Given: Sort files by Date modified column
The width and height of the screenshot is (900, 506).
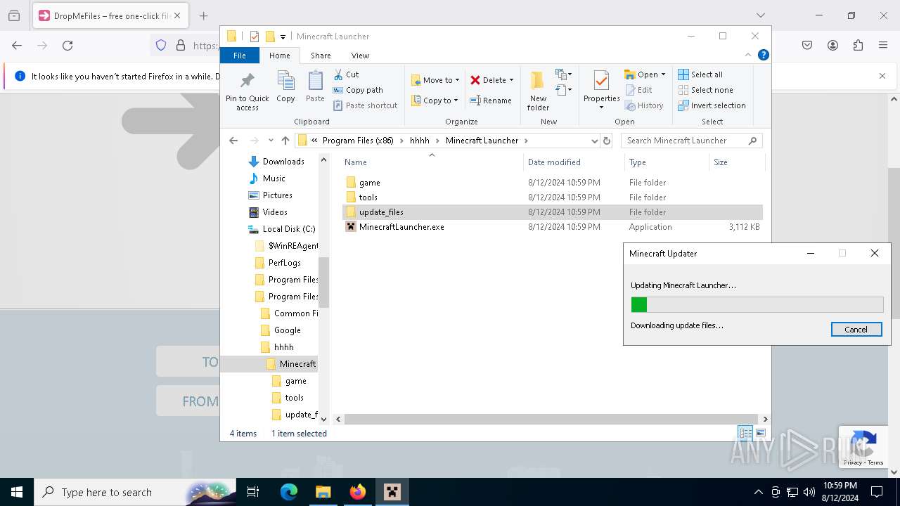Looking at the screenshot, I should tap(554, 162).
